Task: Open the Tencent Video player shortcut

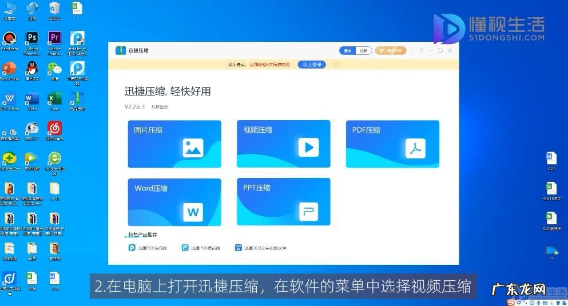Action: point(32,161)
